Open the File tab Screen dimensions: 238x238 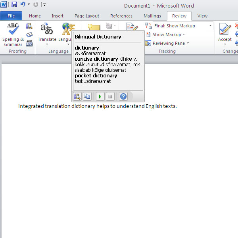(11, 16)
